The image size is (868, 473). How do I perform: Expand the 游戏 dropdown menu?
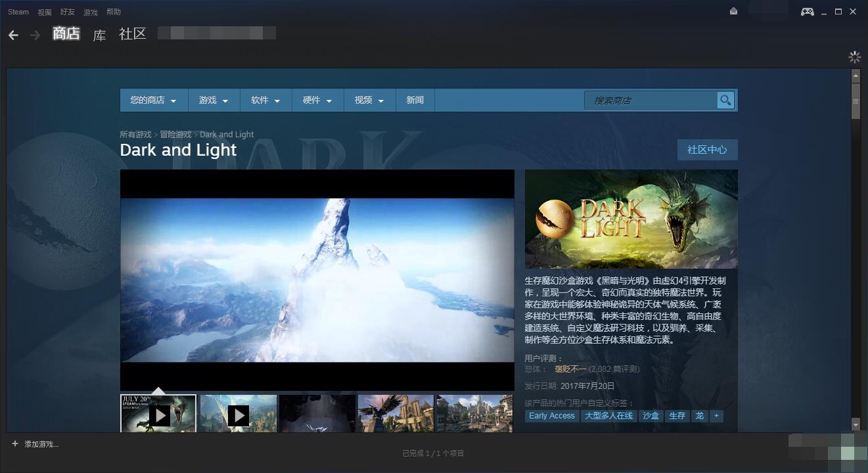(214, 101)
